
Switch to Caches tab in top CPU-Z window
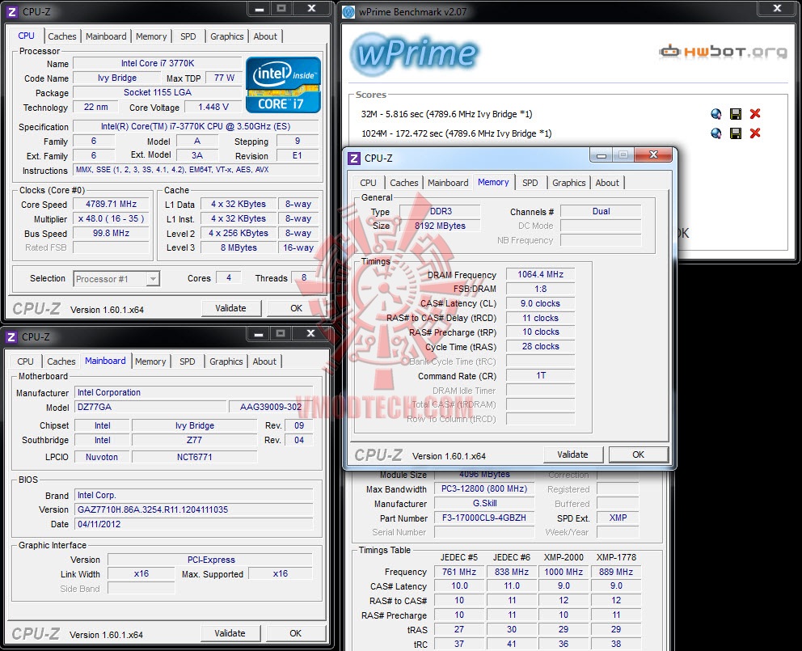tap(62, 36)
